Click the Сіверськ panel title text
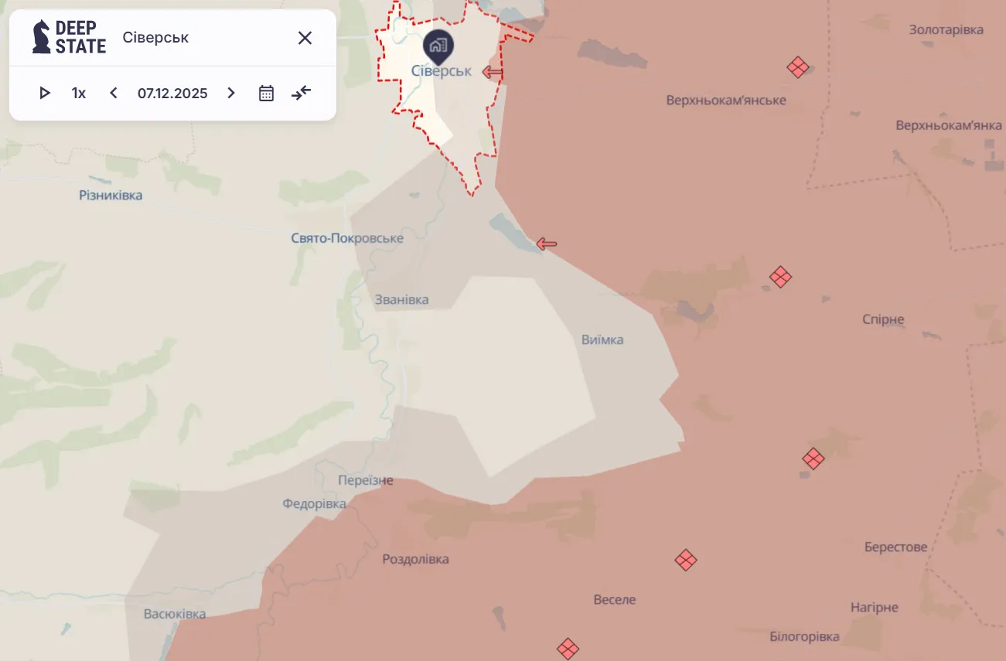The height and width of the screenshot is (661, 1006). (155, 38)
